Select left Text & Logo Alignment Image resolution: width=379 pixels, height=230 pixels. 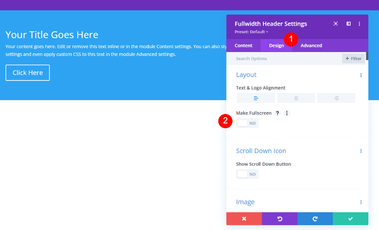(256, 98)
